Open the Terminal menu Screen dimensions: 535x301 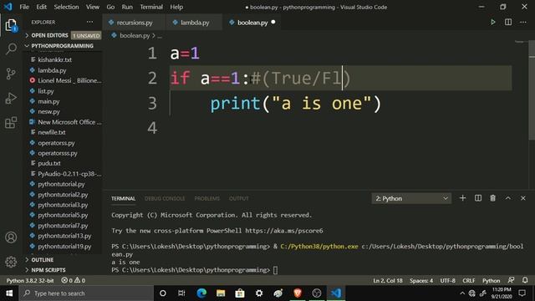[x=151, y=7]
